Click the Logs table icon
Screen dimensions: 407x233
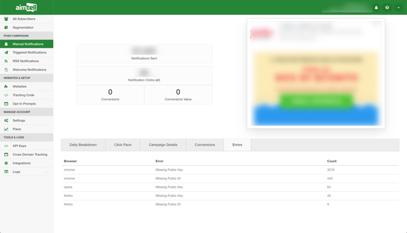click(x=7, y=172)
